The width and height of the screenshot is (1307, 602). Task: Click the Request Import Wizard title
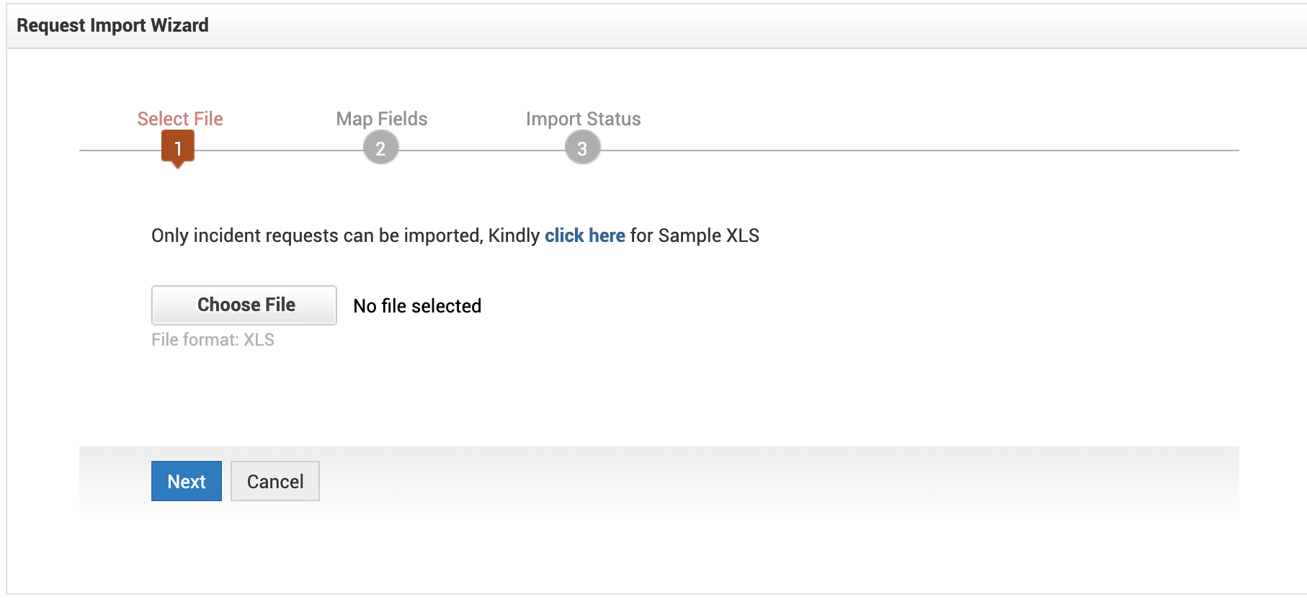pyautogui.click(x=112, y=25)
